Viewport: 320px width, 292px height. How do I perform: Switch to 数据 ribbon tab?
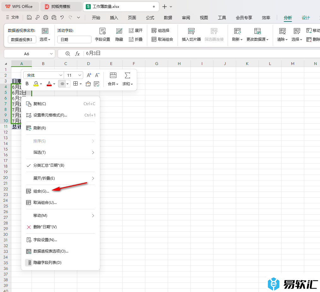click(x=168, y=18)
